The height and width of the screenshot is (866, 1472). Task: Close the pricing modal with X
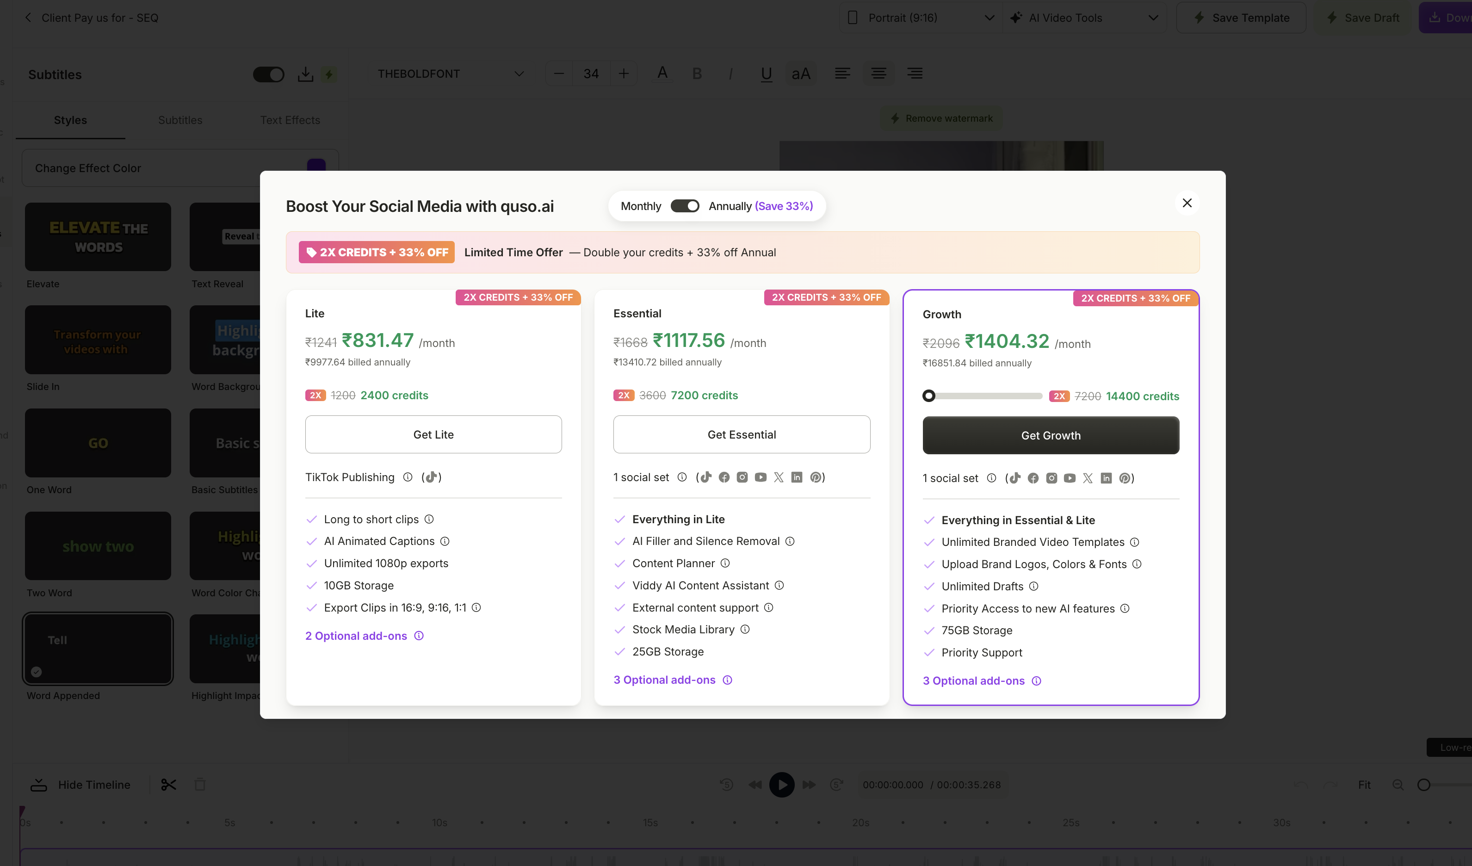(x=1187, y=203)
